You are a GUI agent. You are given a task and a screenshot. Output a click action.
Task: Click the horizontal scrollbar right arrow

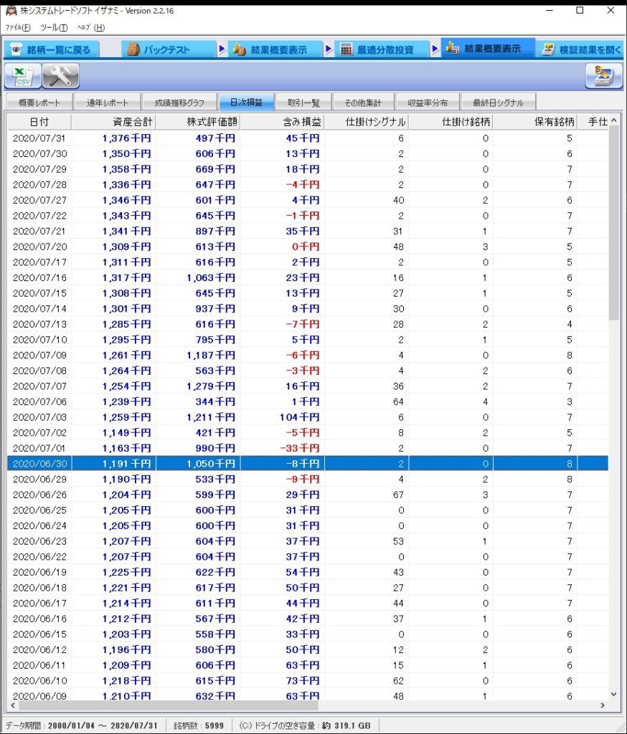click(x=602, y=705)
